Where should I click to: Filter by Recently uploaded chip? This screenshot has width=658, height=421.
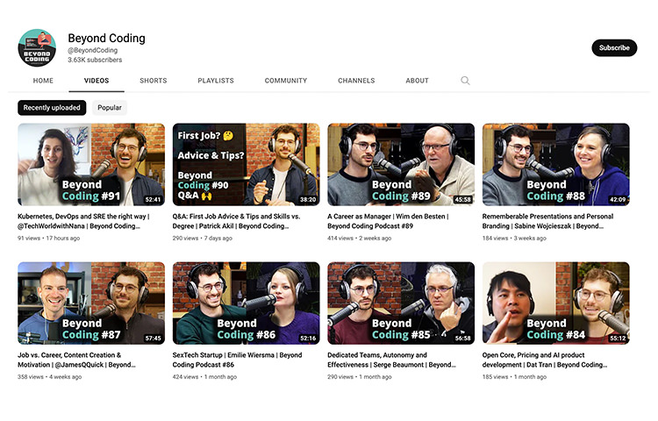point(52,108)
